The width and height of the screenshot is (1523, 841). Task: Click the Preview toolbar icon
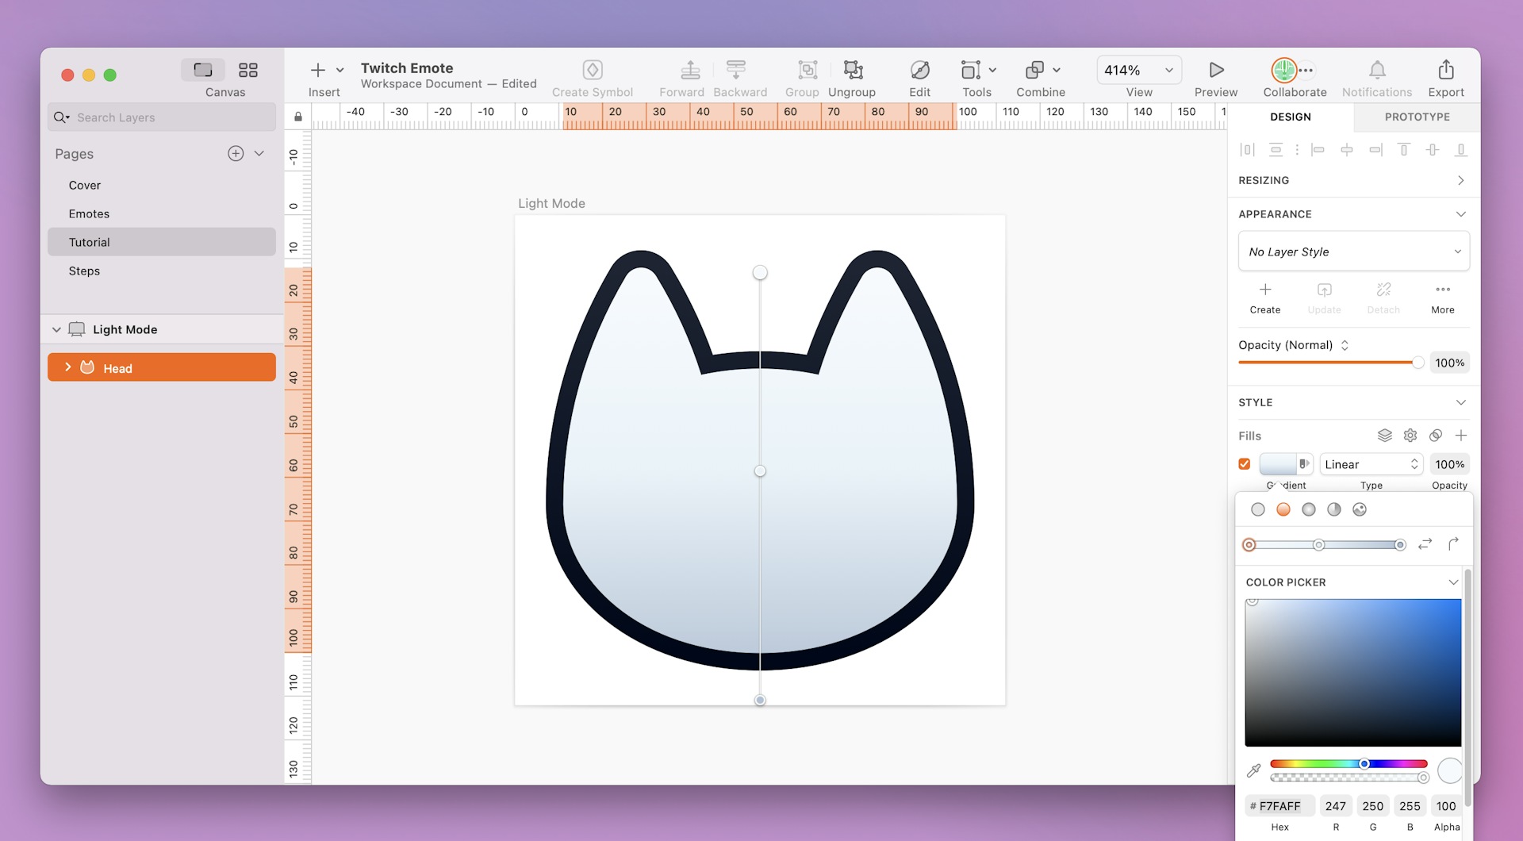coord(1215,70)
